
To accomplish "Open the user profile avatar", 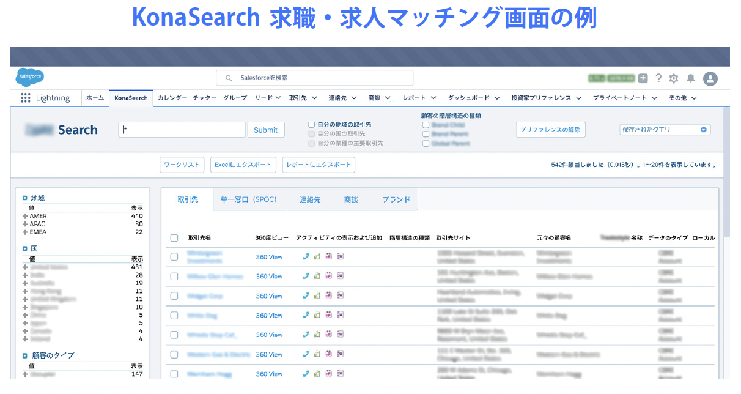I will click(x=710, y=78).
